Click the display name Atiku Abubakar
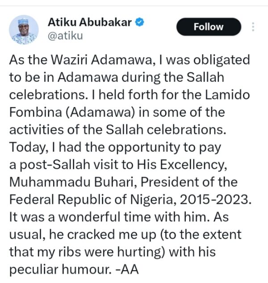Viewport: 268px width, 283px height. [90, 22]
